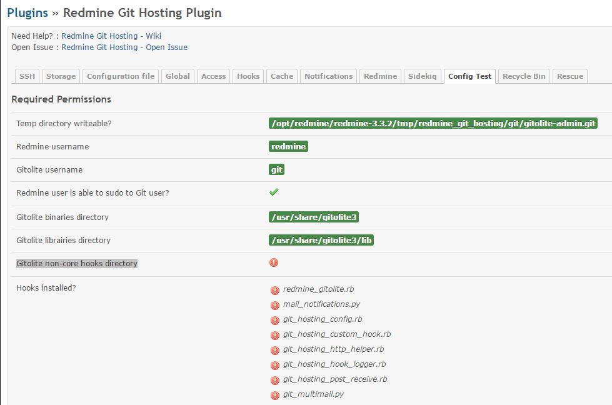Viewport: 612px width, 405px height.
Task: Open the Redmine Git Hosting - Wiki link
Action: [111, 36]
